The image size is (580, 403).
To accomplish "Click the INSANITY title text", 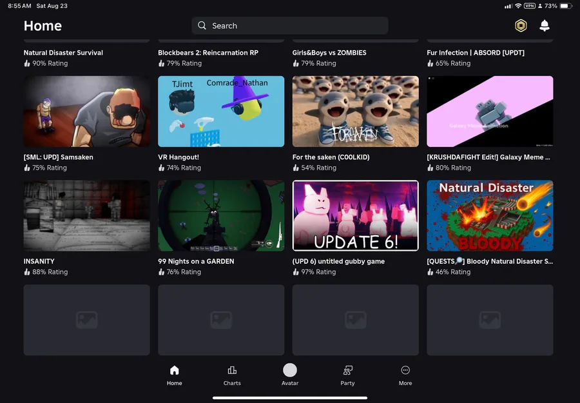I will coord(39,261).
